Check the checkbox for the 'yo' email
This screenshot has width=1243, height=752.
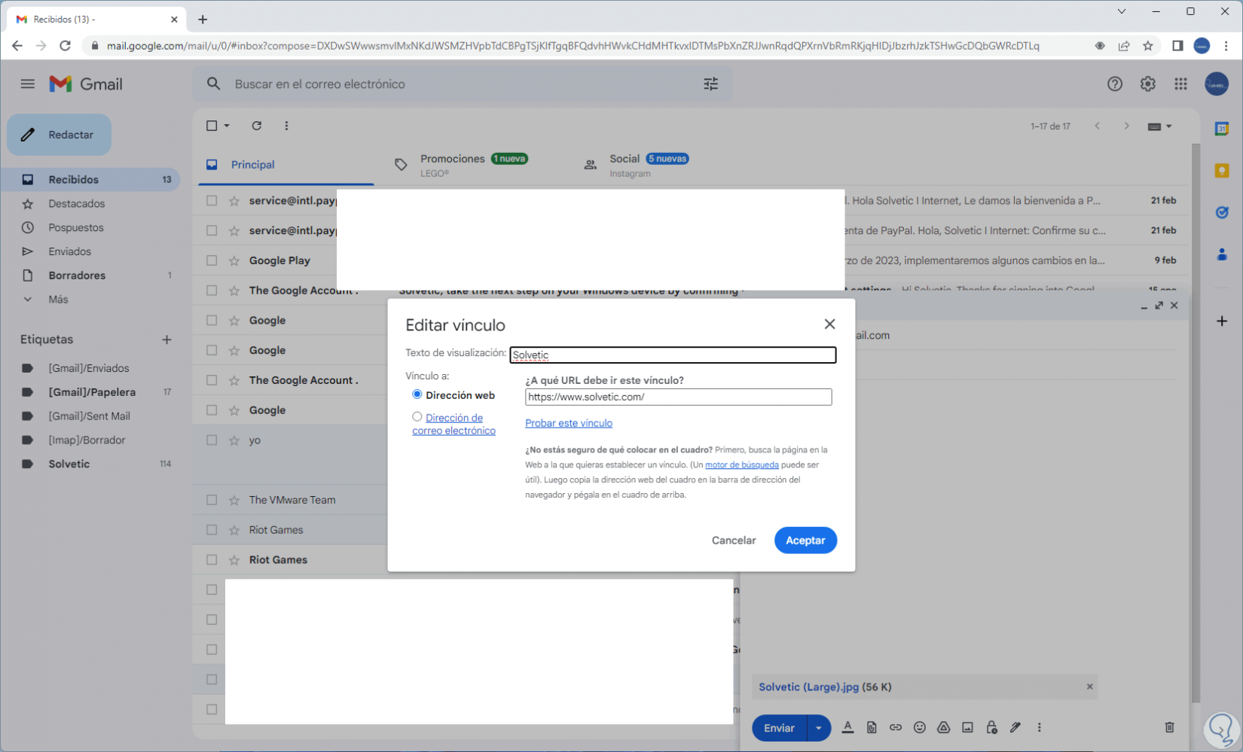[x=212, y=440]
